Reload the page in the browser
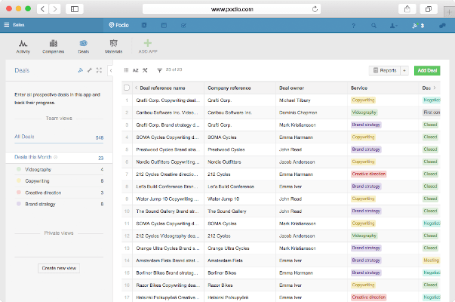 click(x=315, y=9)
